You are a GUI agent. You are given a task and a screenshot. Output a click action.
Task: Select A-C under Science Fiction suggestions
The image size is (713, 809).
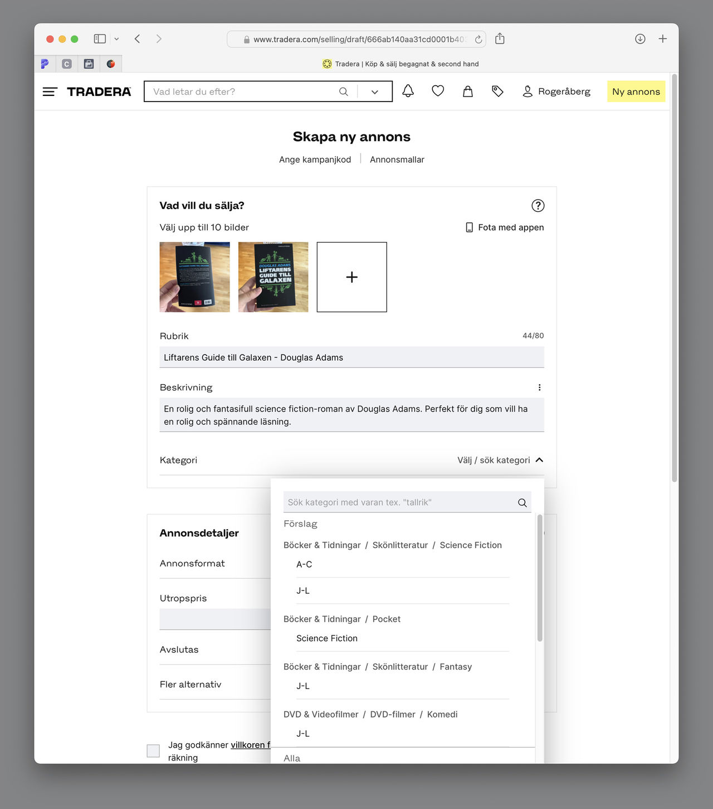point(304,564)
